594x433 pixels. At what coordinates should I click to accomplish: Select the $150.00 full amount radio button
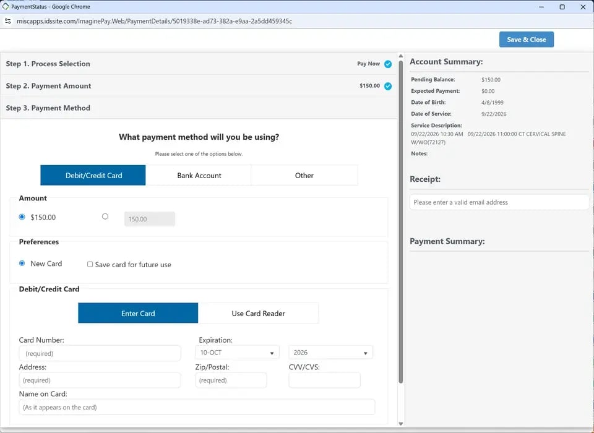(22, 217)
